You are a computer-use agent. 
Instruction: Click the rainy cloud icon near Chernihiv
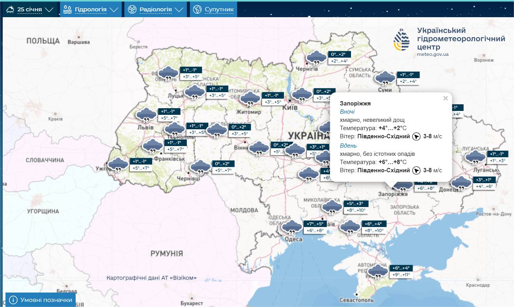[x=316, y=58]
